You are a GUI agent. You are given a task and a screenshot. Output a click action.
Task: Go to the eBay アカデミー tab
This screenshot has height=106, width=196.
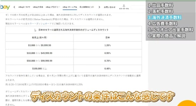[53, 7]
